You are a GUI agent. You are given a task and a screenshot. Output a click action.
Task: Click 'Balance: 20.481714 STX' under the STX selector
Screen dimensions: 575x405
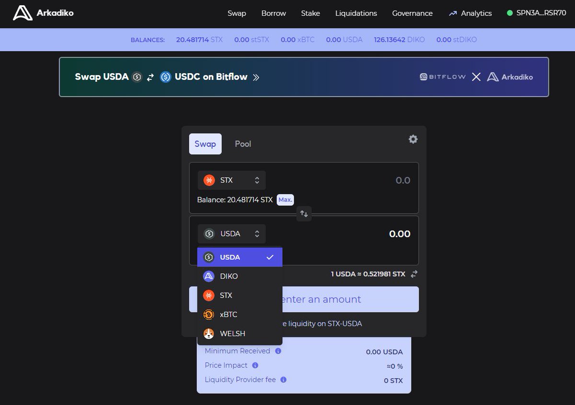(235, 200)
